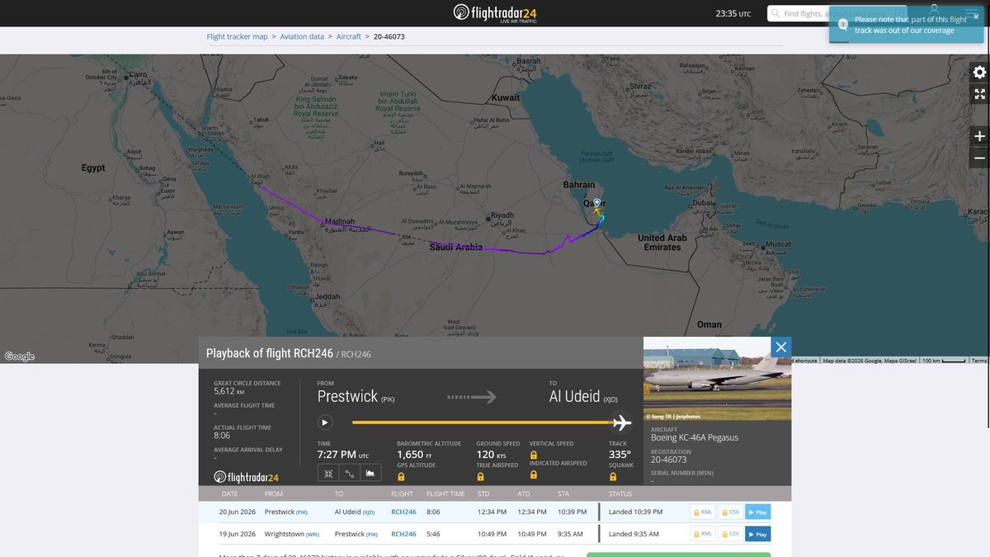Open the (WRI) airport code link for Wrightstown
This screenshot has width=990, height=557.
pyautogui.click(x=314, y=534)
